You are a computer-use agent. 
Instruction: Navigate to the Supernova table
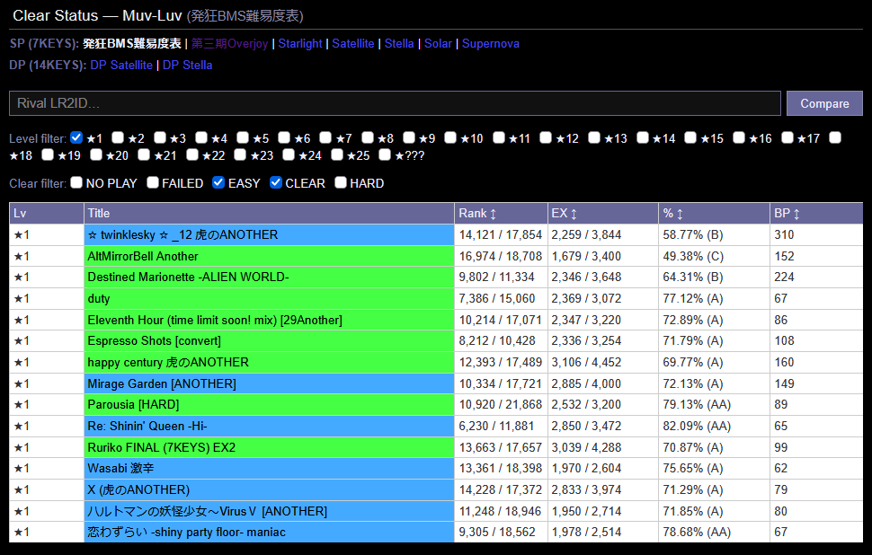click(491, 43)
